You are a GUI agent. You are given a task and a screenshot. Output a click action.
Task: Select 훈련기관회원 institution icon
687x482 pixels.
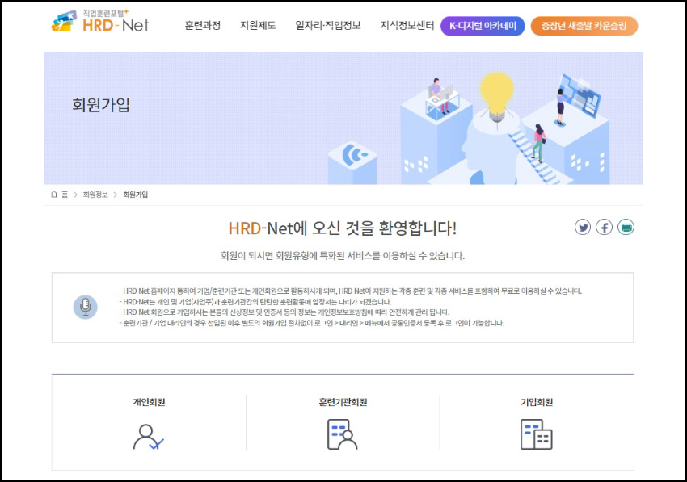pos(343,434)
